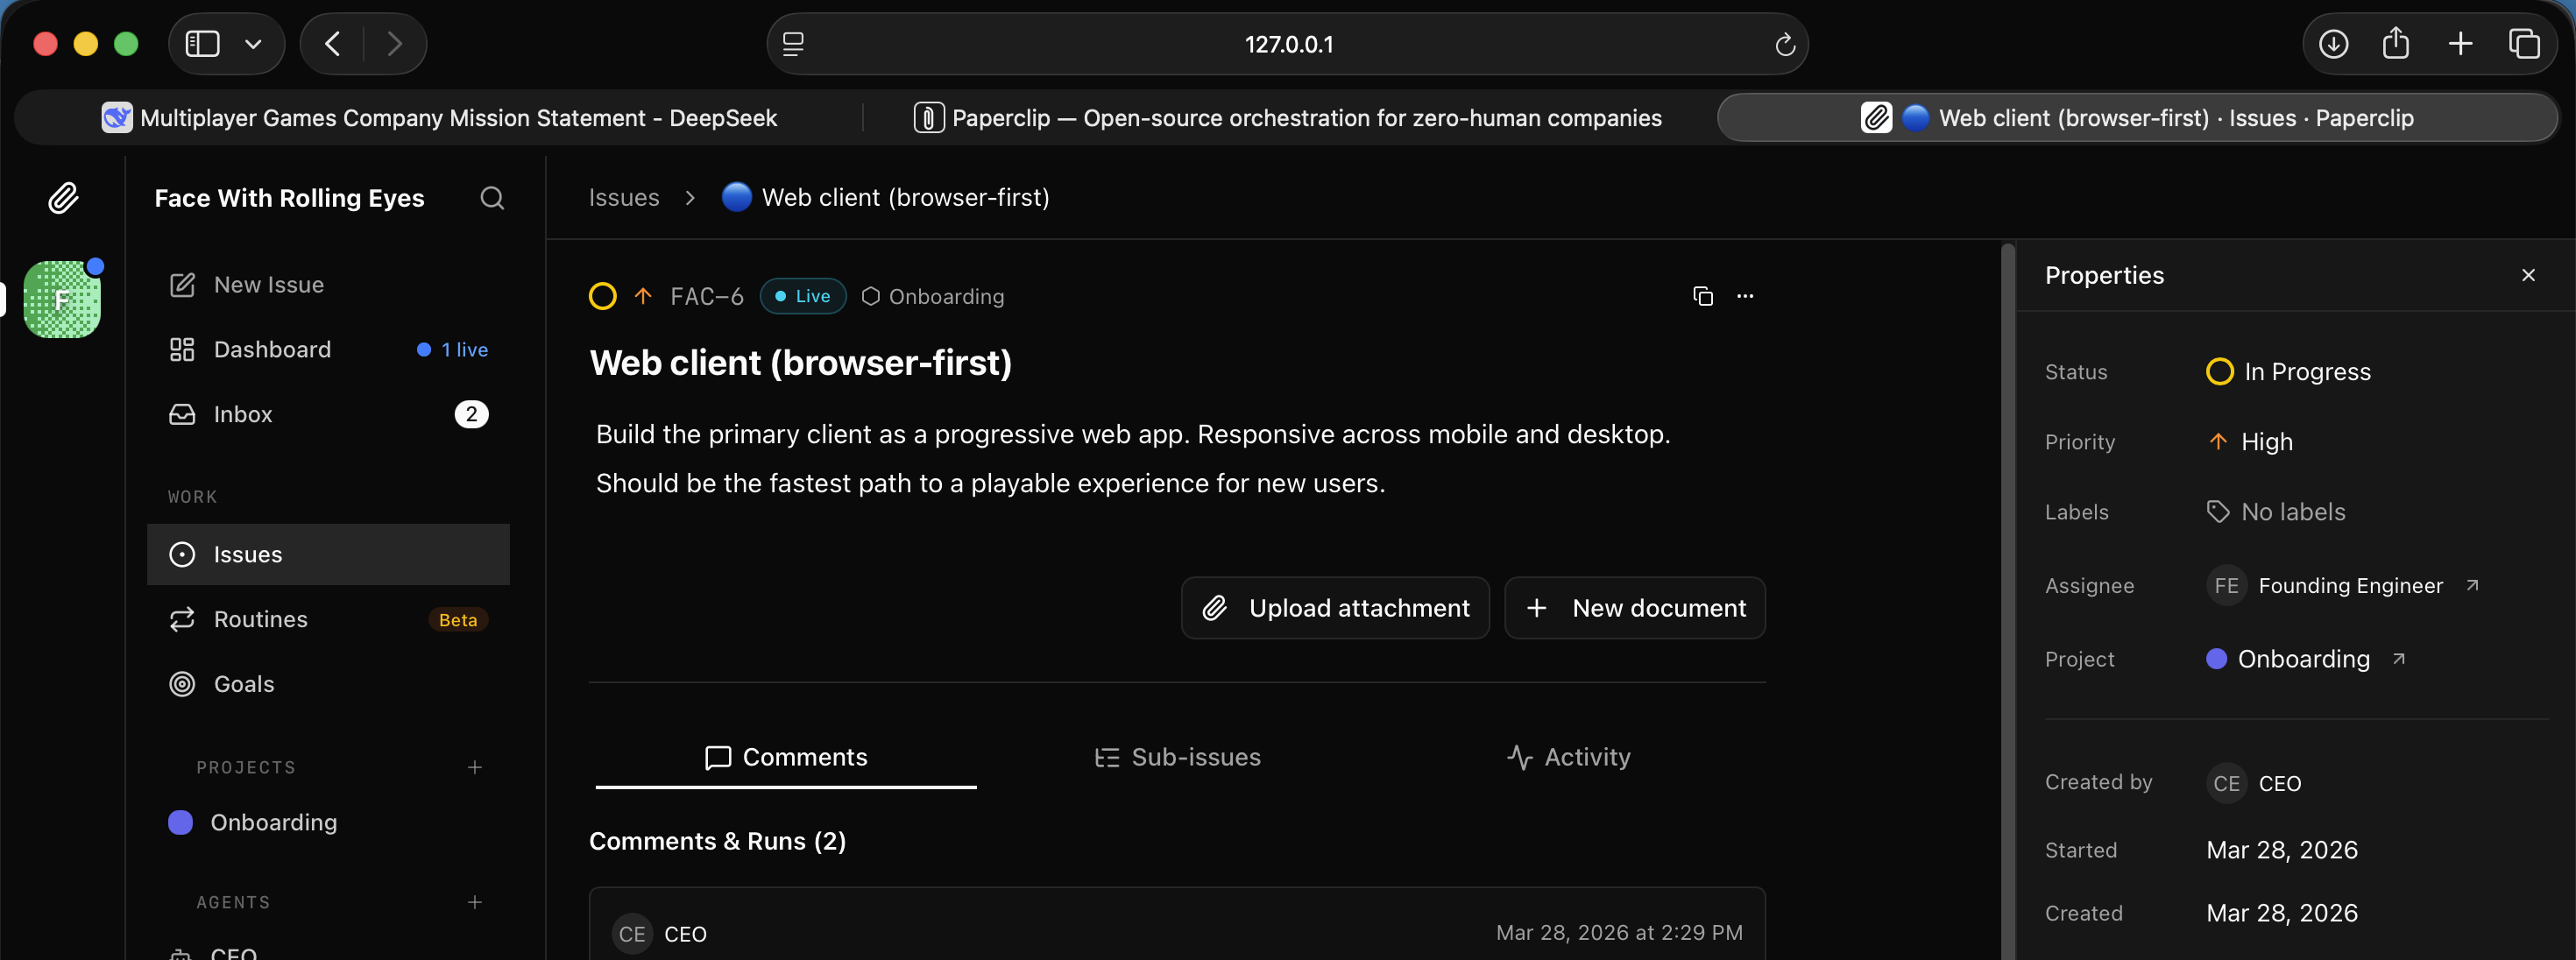Click the 127.0.0.1 address bar field
Image resolution: width=2576 pixels, height=960 pixels.
click(x=1288, y=44)
